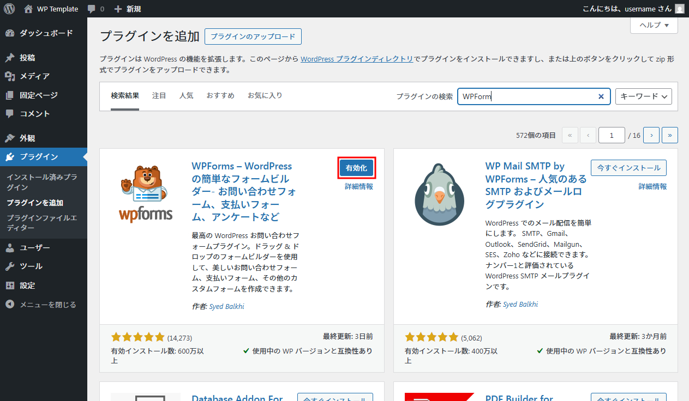
Task: Click the WP Mail SMTP five-star rating
Action: [x=432, y=337]
